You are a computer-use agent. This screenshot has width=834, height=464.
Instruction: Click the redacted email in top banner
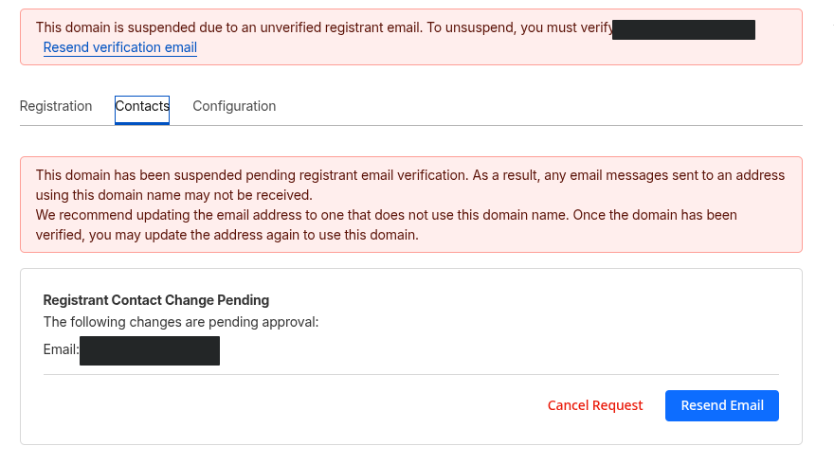(683, 29)
